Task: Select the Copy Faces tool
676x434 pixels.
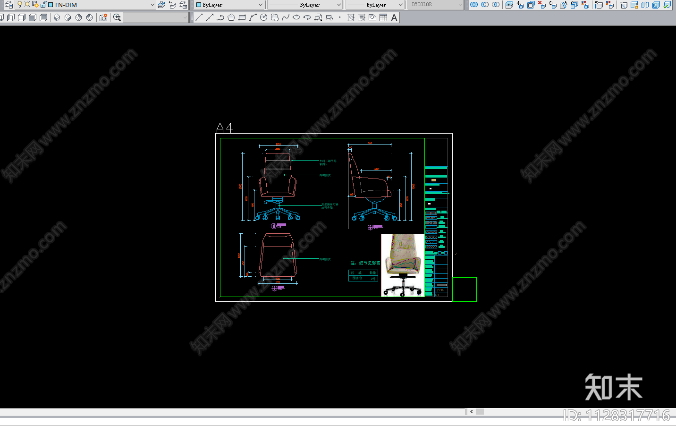Action: (575, 5)
